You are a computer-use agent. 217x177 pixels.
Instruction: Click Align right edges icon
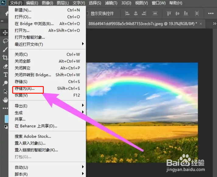[x=144, y=13]
